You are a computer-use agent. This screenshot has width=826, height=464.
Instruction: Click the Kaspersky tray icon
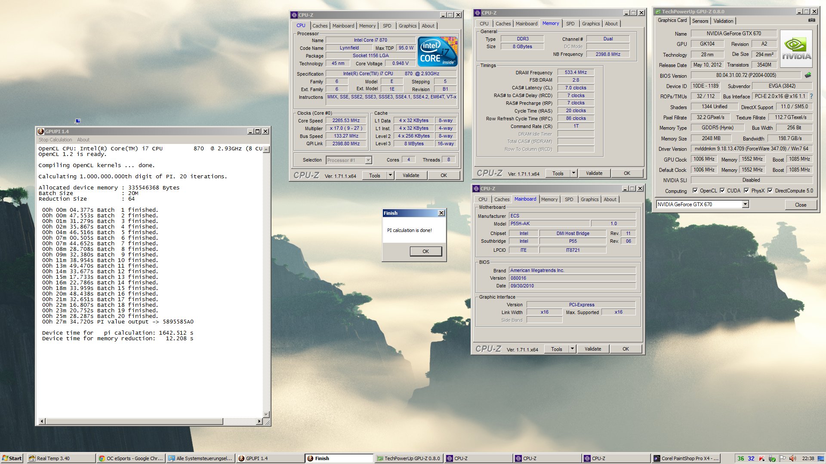click(x=762, y=458)
